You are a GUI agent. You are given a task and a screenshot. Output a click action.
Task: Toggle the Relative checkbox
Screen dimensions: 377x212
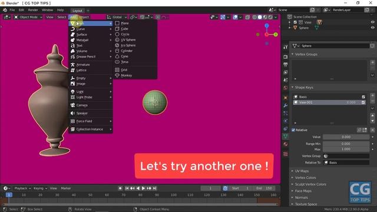pos(293,130)
